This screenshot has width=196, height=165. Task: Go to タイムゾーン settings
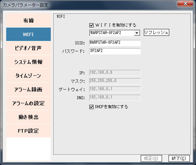tap(28, 76)
